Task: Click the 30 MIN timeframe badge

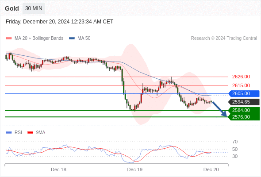Action: tap(34, 8)
